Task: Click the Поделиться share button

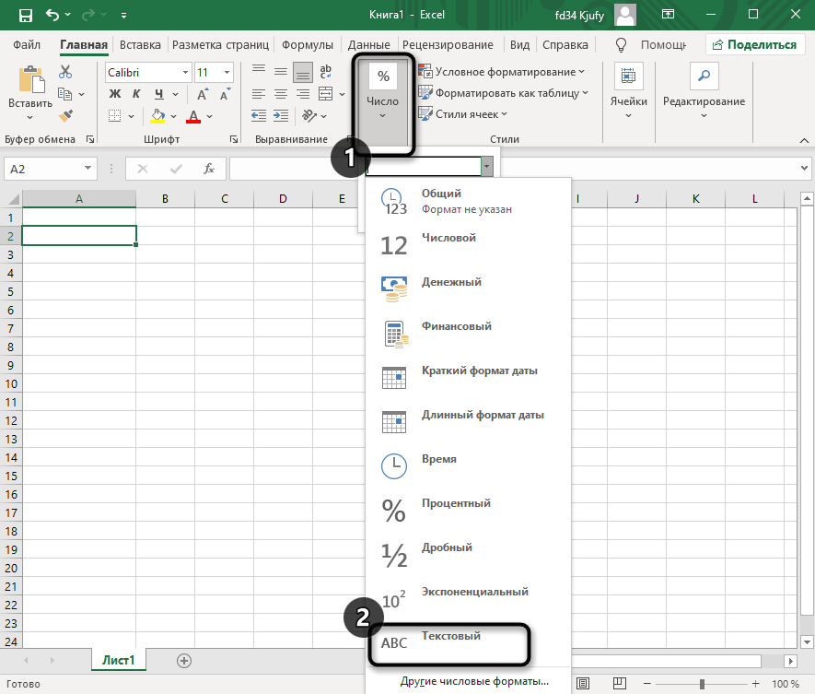Action: [753, 44]
